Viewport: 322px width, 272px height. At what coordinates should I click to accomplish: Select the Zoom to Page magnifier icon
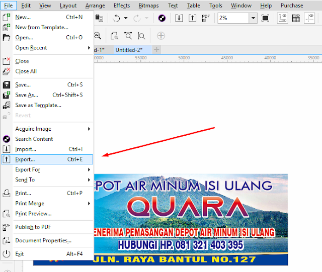(114, 36)
